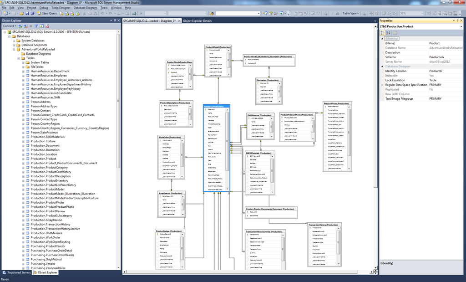Screen dimensions: 466x282
Task: Expand the HumanResources.Department table node
Action: [x=23, y=72]
